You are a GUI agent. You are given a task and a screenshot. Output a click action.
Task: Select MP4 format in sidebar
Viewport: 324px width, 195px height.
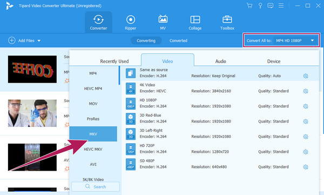[x=93, y=73]
